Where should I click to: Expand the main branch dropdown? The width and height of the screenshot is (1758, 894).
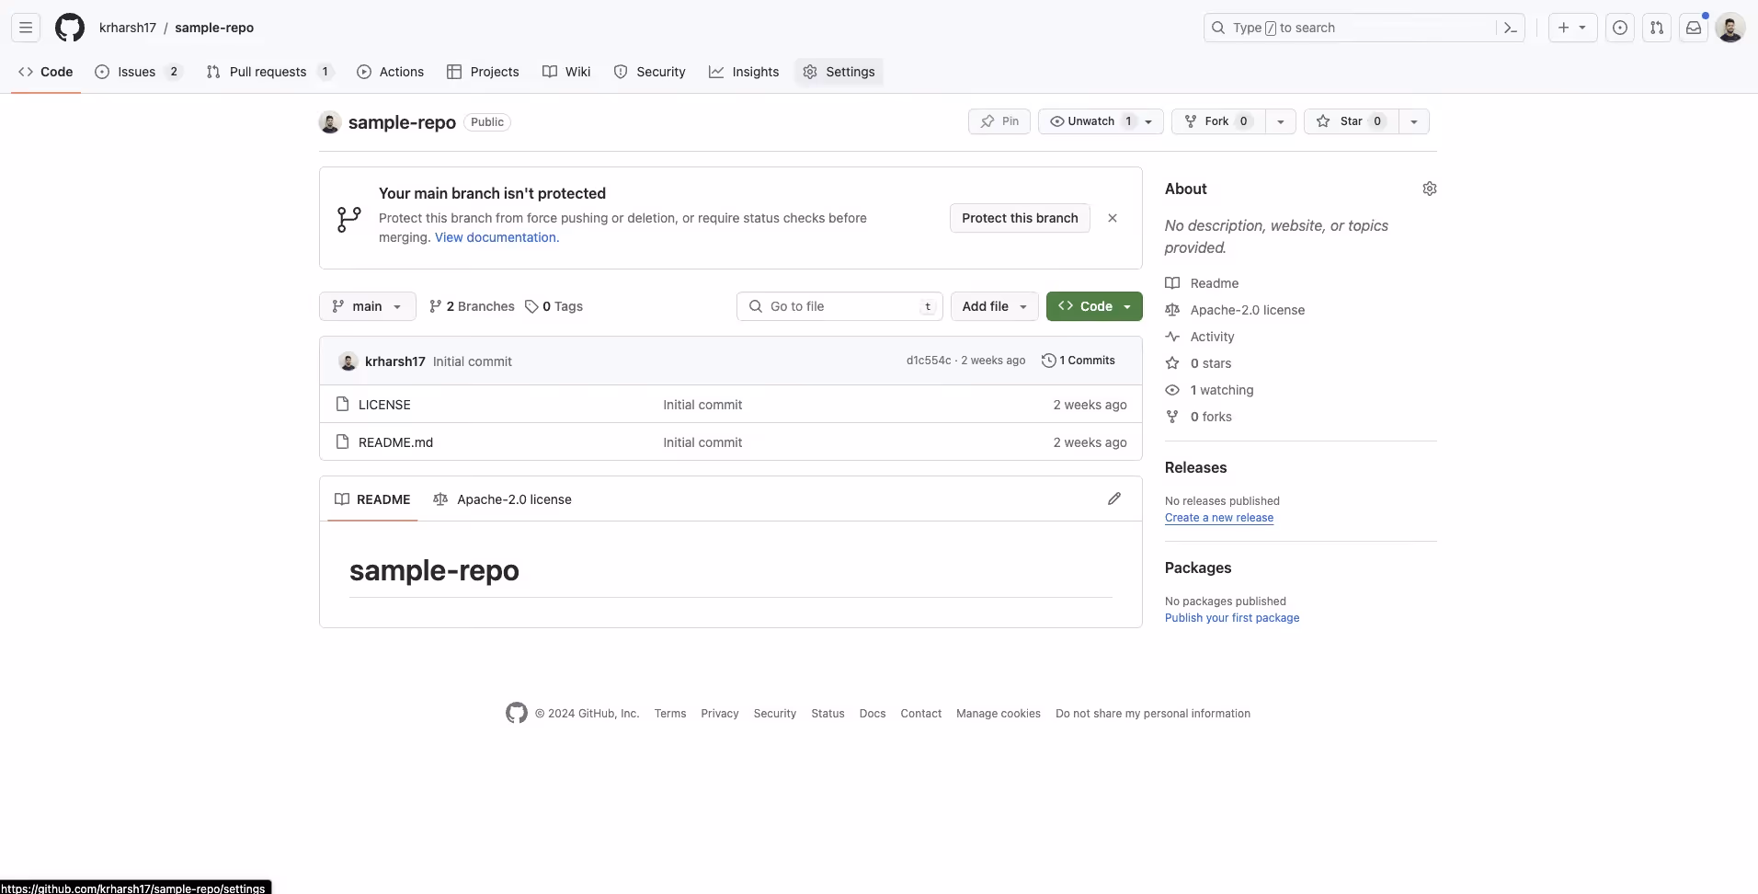click(367, 306)
